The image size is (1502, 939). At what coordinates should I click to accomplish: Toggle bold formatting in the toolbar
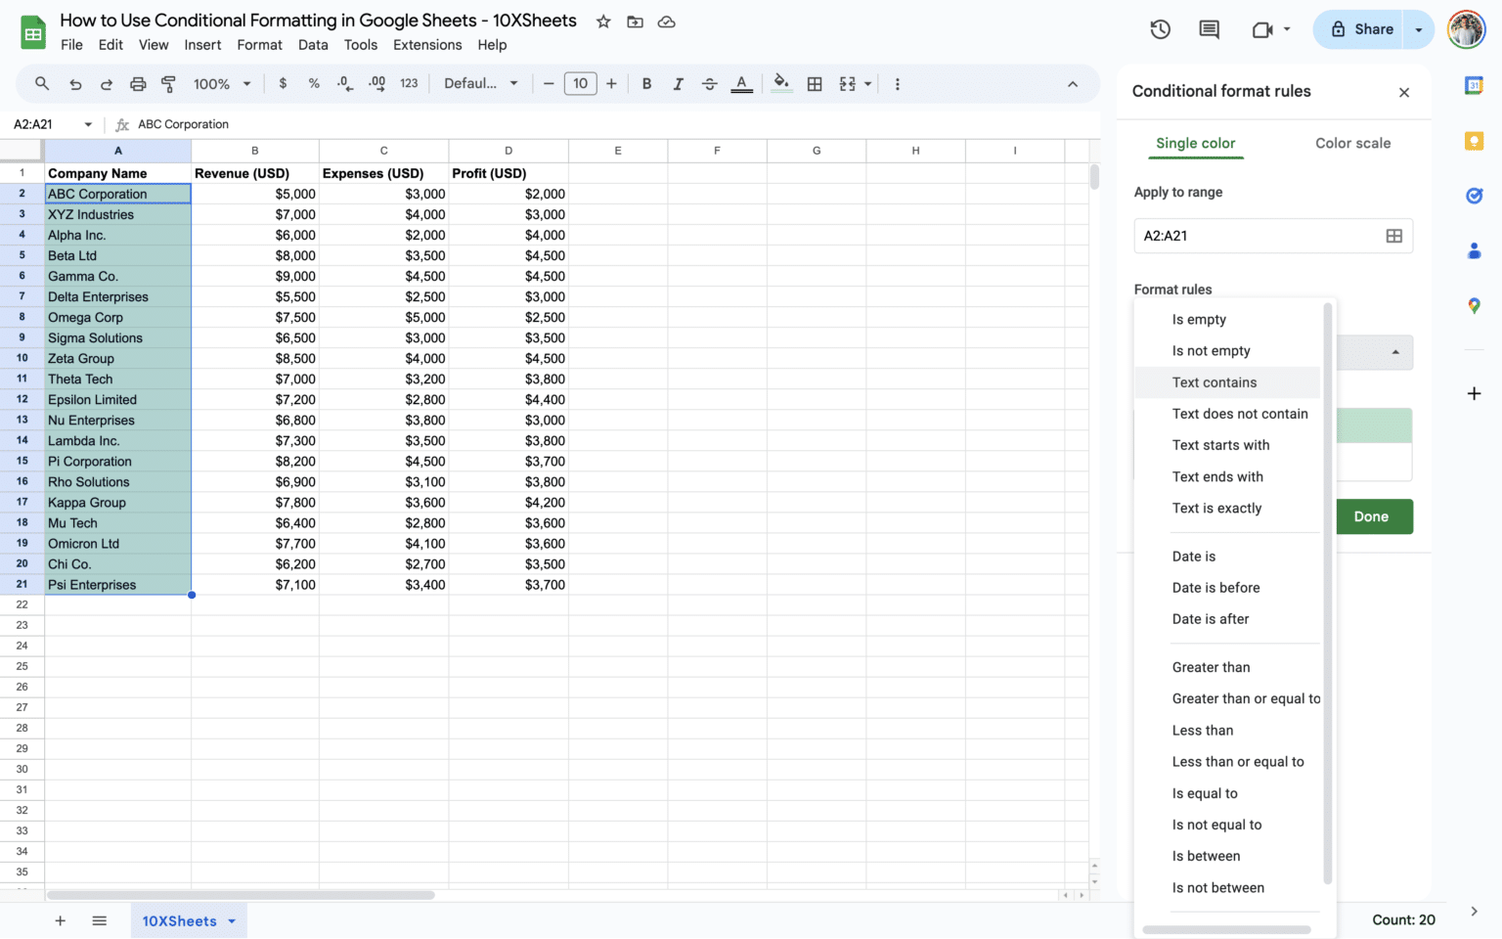[x=646, y=84]
